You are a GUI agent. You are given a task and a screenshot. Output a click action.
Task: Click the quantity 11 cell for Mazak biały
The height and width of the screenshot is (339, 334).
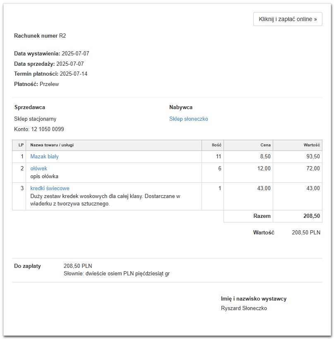(219, 157)
